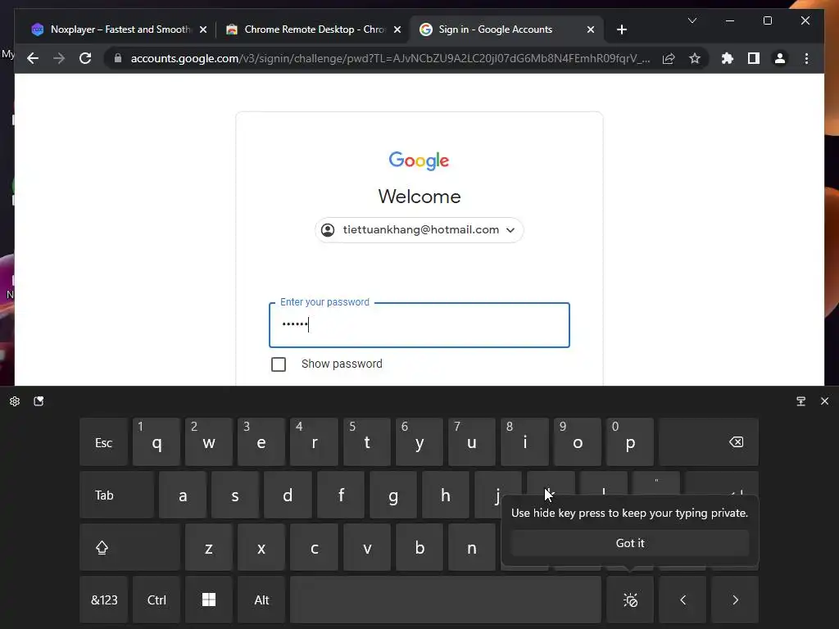Open Chrome's three-dot menu
This screenshot has height=629, width=839.
[806, 58]
